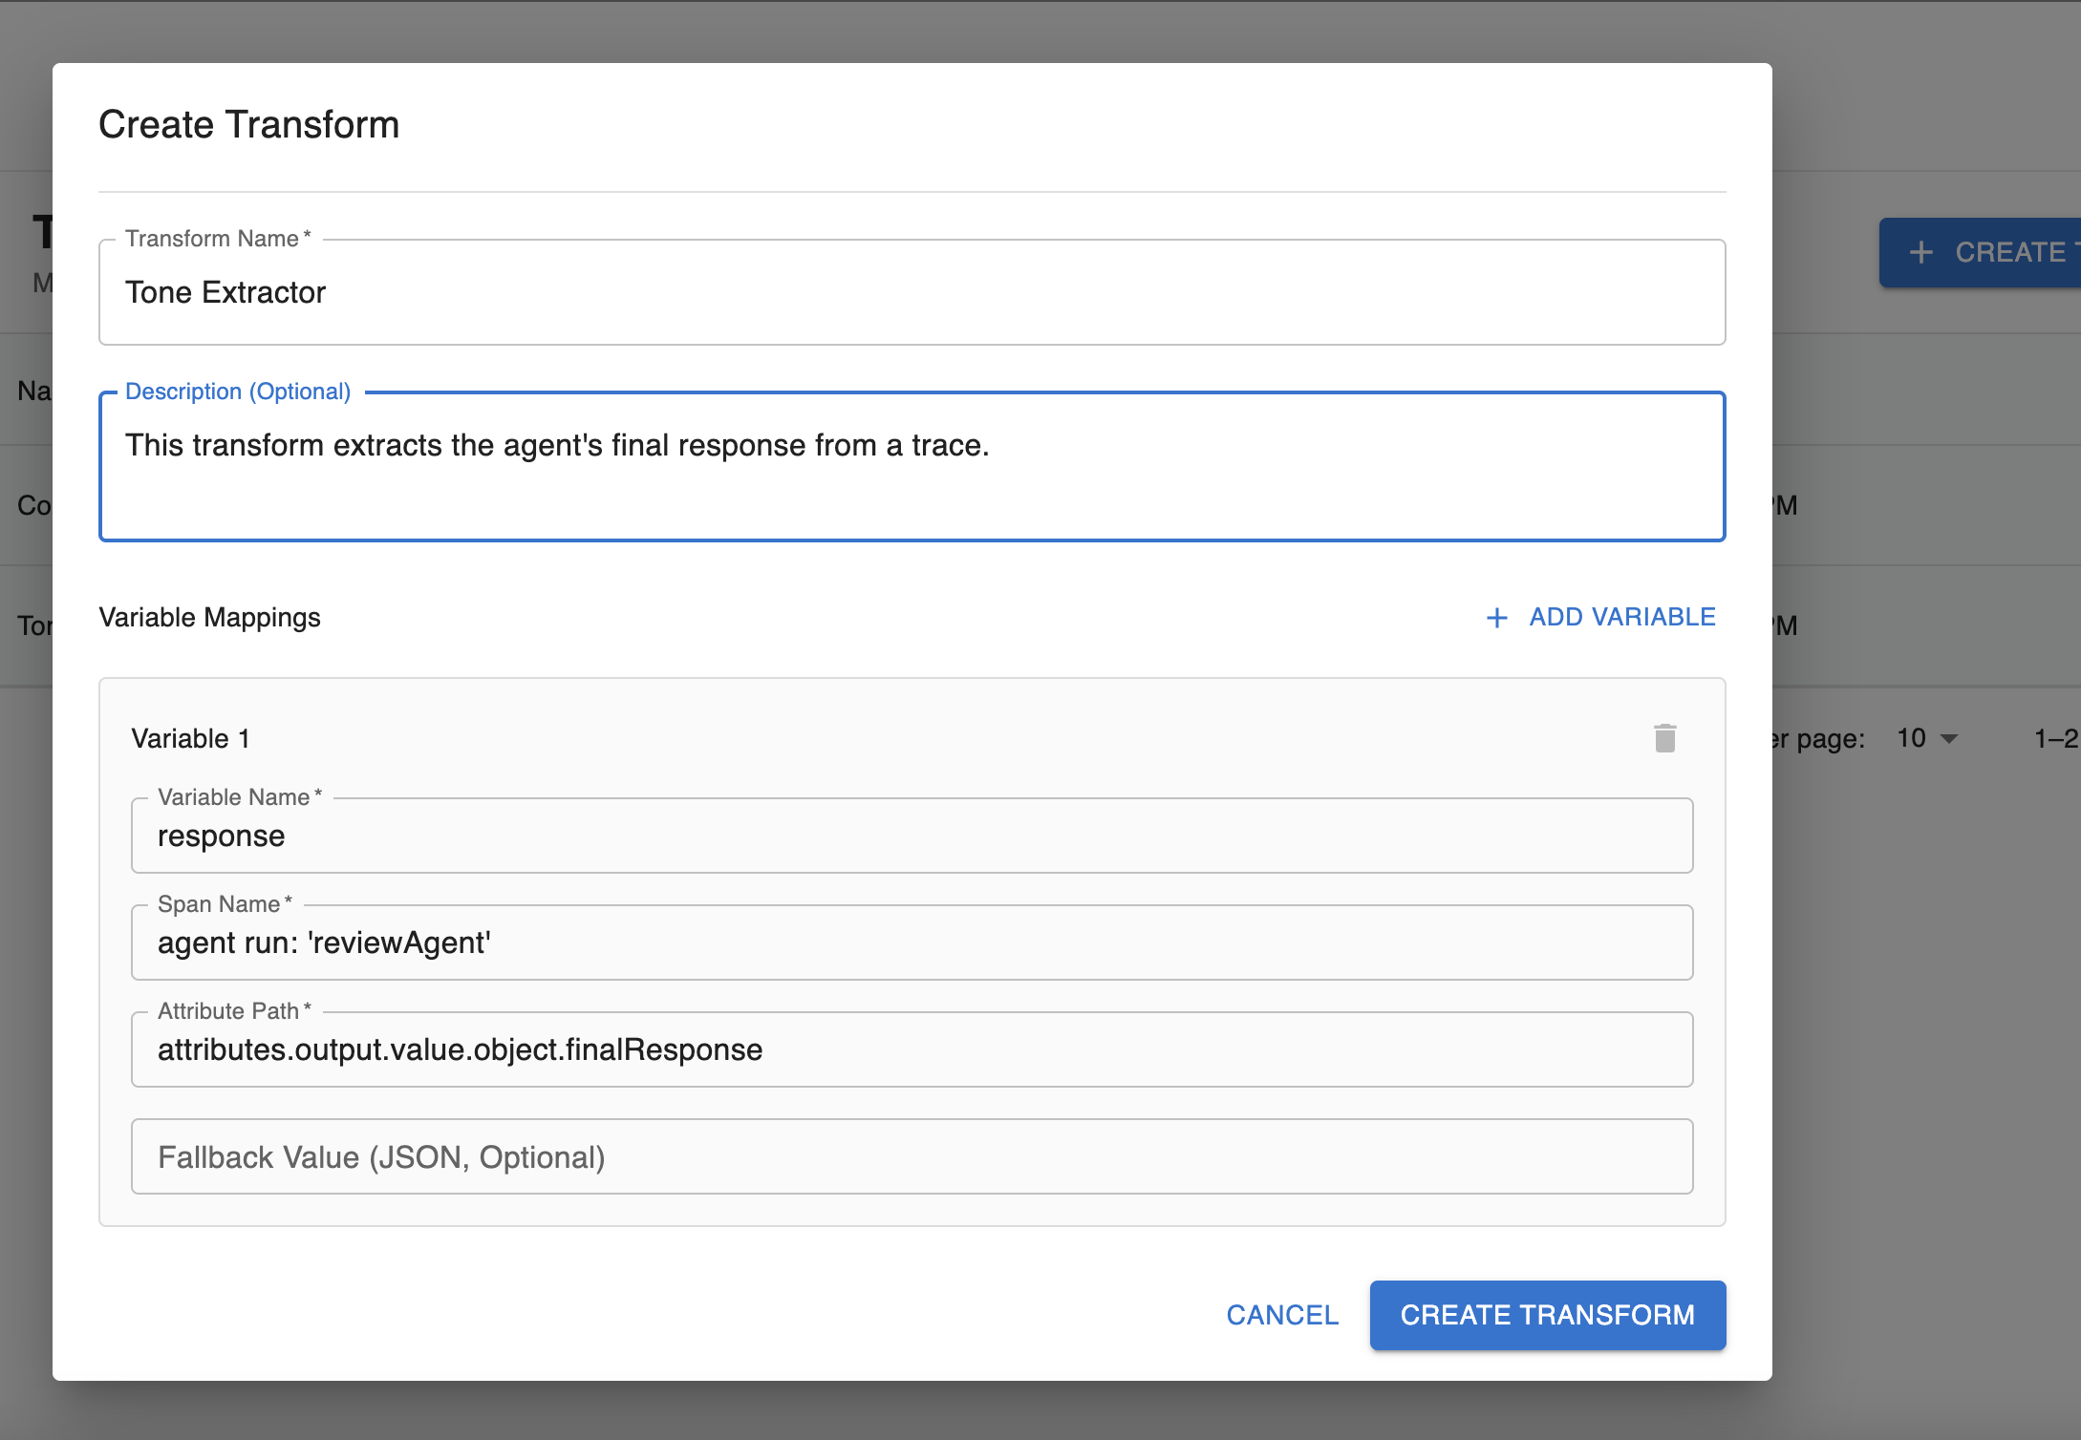Click into the Description text area

[x=911, y=466]
